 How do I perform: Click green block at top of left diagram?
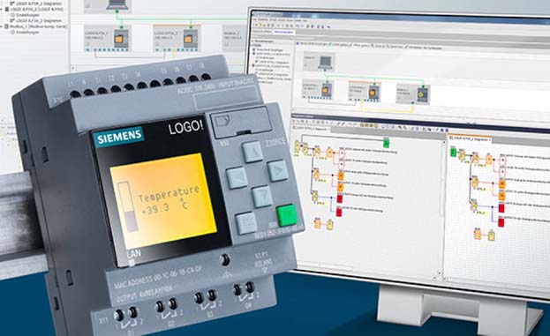pos(386,142)
